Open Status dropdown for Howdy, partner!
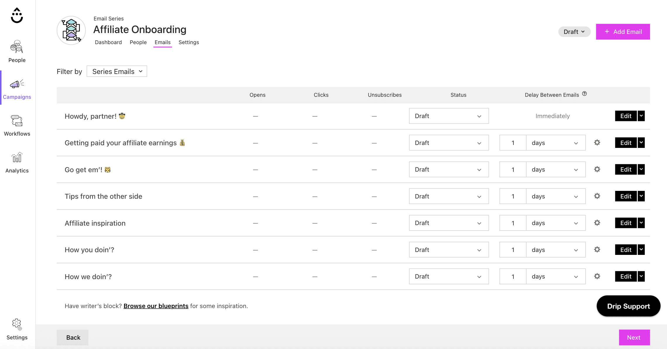 click(449, 116)
